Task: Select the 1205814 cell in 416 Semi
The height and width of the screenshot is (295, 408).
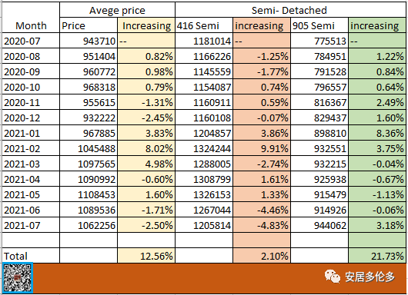Action: coord(204,225)
